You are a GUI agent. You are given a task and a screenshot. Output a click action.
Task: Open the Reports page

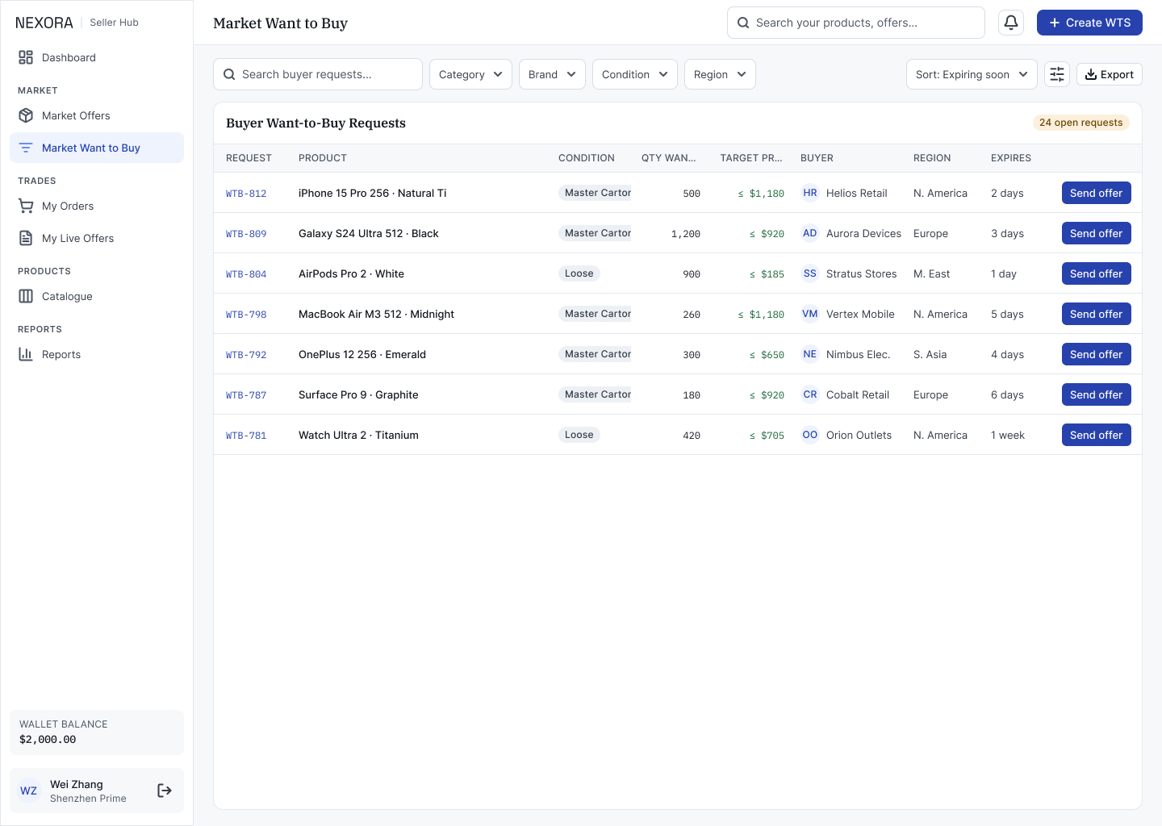(97, 354)
